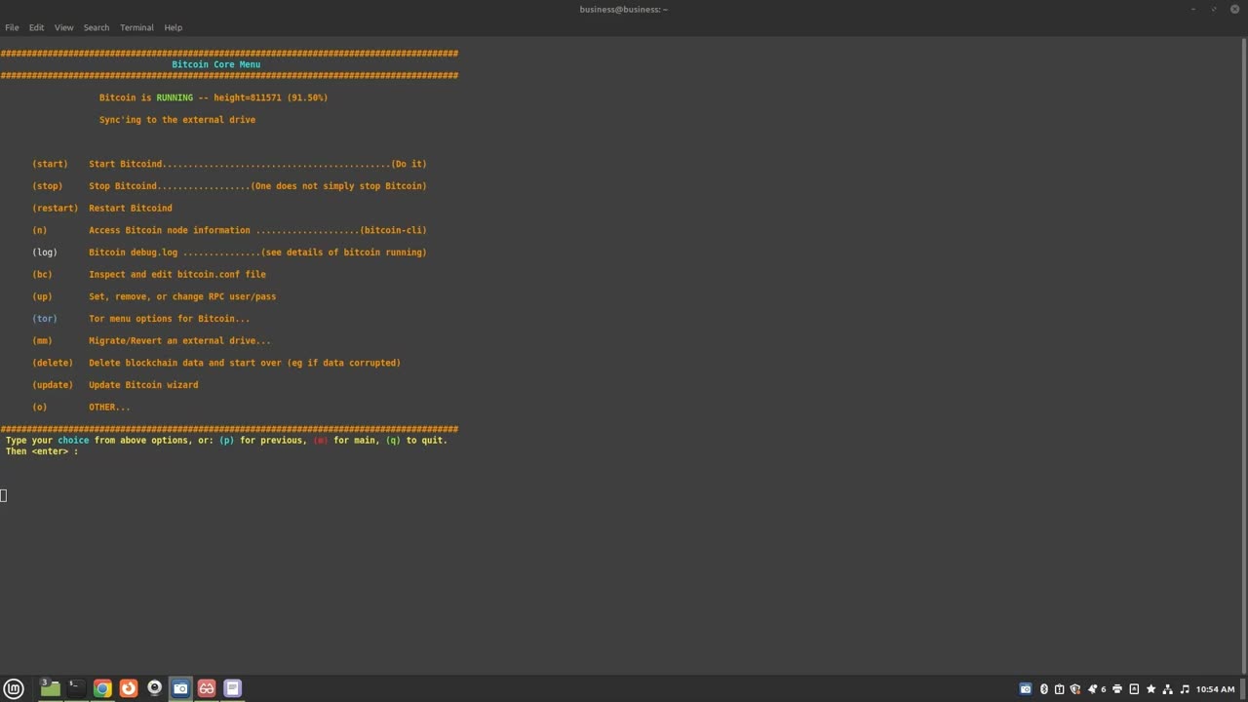Viewport: 1248px width, 702px height.
Task: Show notifications via the bell icon
Action: coord(1093,689)
